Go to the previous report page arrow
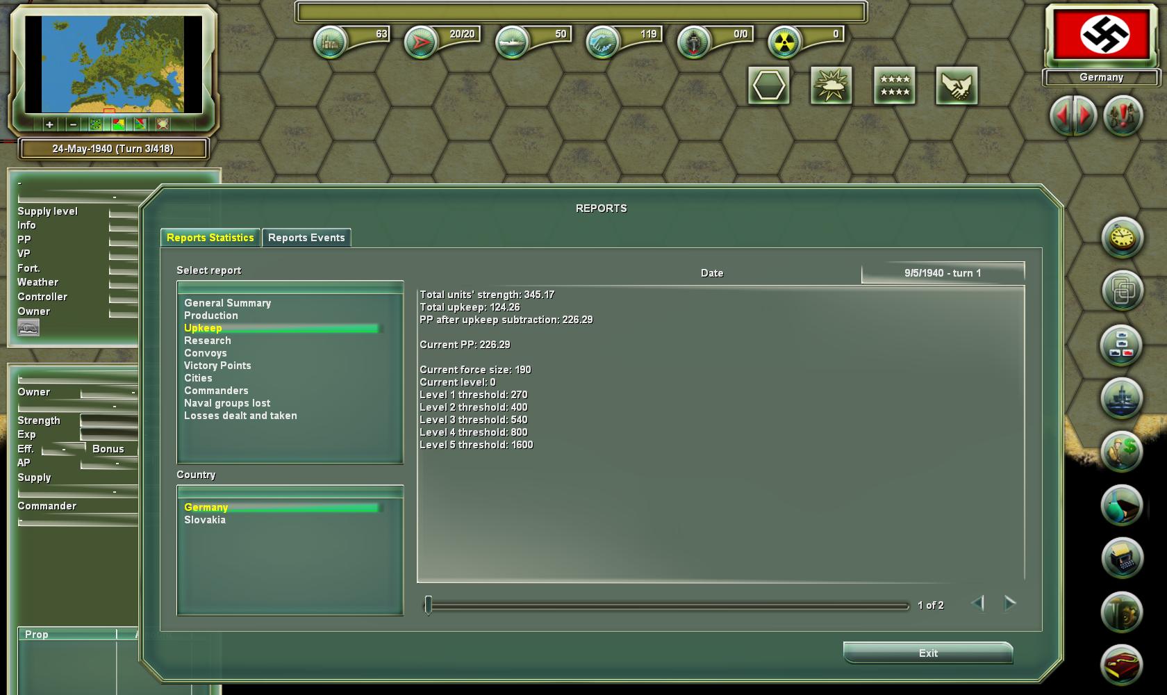 pos(978,603)
